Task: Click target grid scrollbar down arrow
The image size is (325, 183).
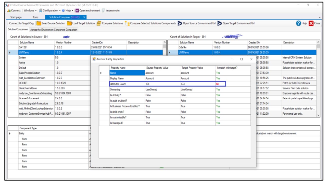Action: pyautogui.click(x=318, y=115)
